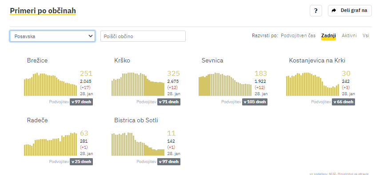Click the region dropdown chevron arrow

pyautogui.click(x=91, y=36)
